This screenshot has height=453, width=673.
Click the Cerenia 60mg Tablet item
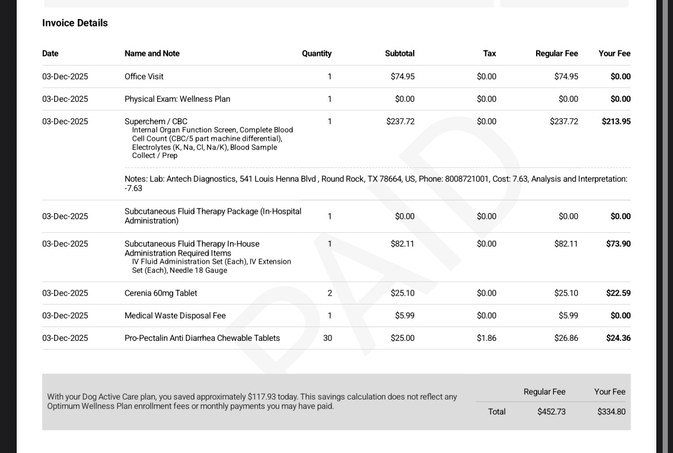(160, 293)
